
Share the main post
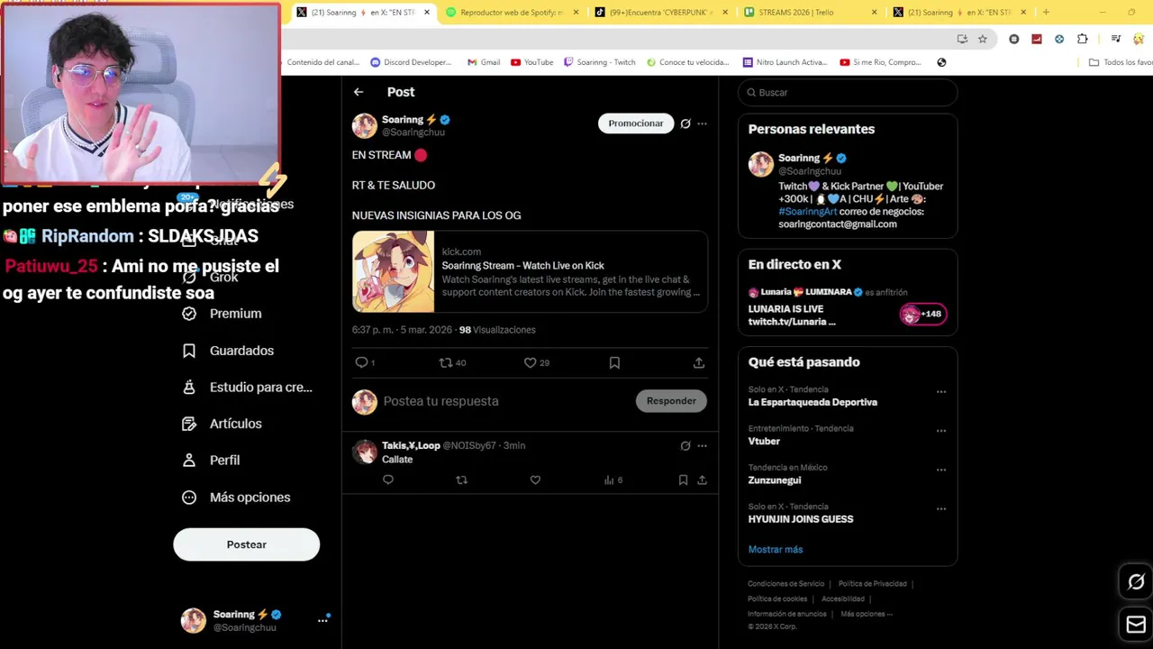[x=699, y=362]
